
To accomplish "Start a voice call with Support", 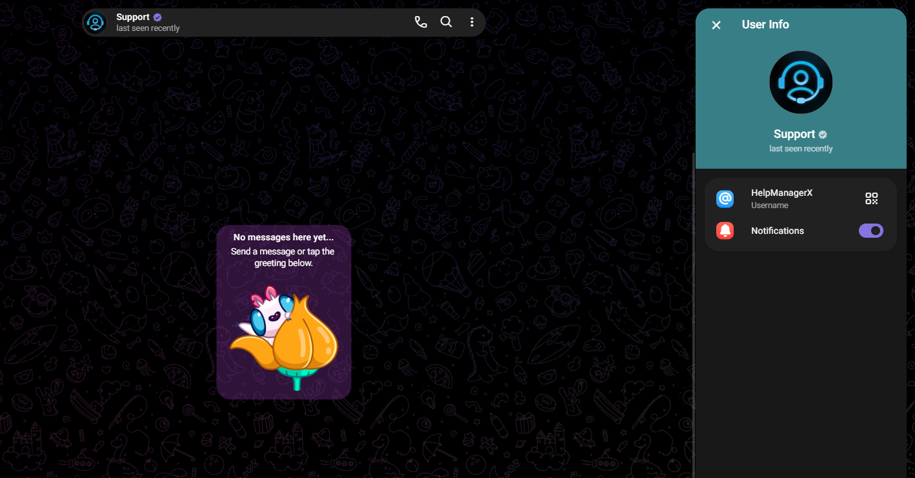I will [421, 22].
